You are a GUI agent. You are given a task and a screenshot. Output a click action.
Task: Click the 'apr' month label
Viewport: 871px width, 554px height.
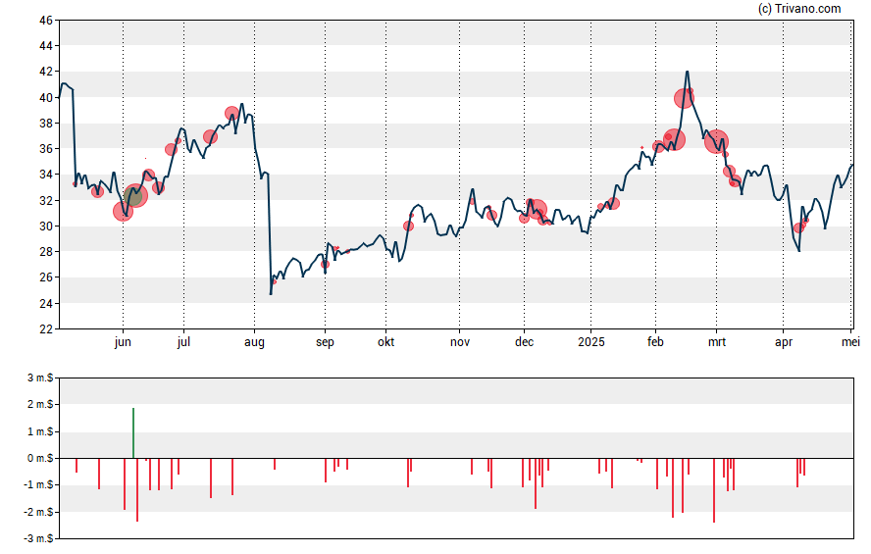point(784,342)
